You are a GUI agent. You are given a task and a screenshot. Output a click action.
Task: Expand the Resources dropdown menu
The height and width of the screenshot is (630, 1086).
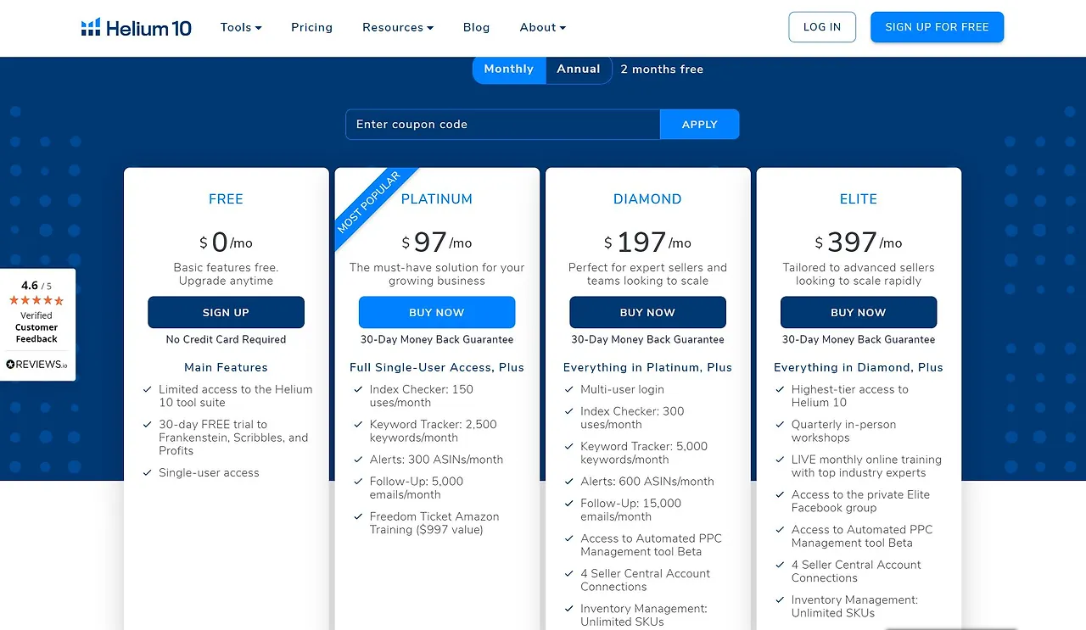click(x=398, y=27)
